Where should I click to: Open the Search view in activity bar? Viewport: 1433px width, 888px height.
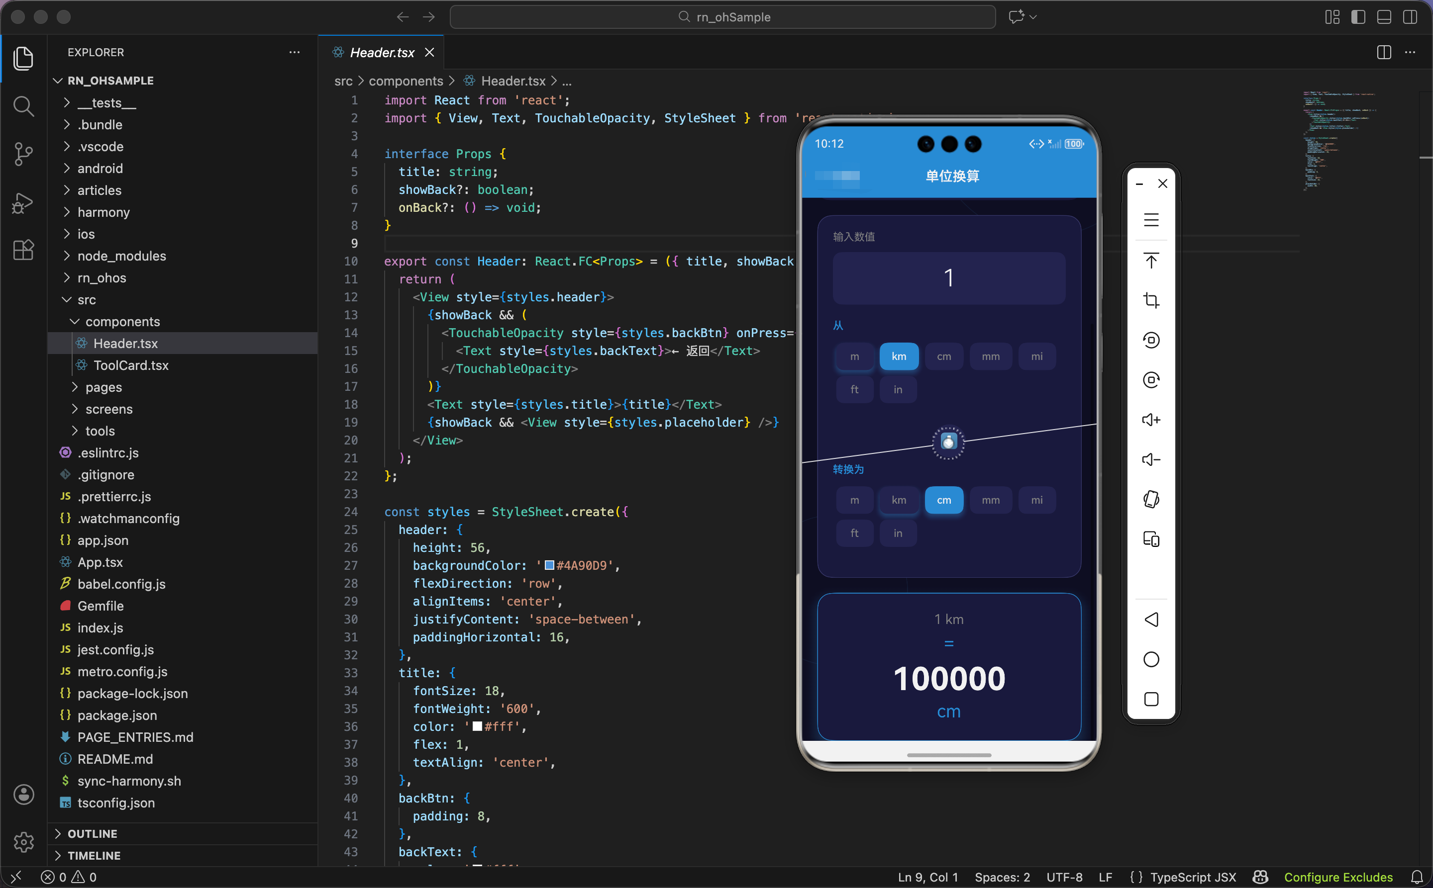(x=23, y=106)
